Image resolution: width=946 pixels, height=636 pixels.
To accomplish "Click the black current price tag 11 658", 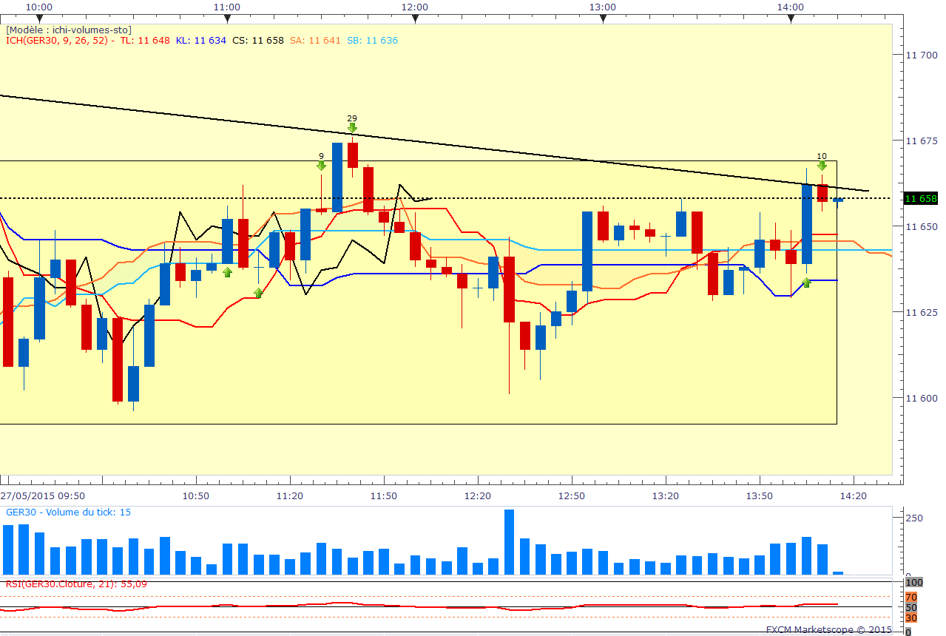I will coord(921,198).
